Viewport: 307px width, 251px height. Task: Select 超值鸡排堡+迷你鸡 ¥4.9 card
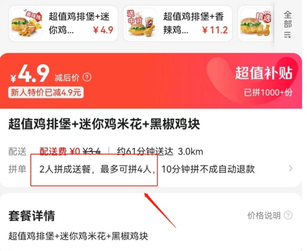(64, 24)
